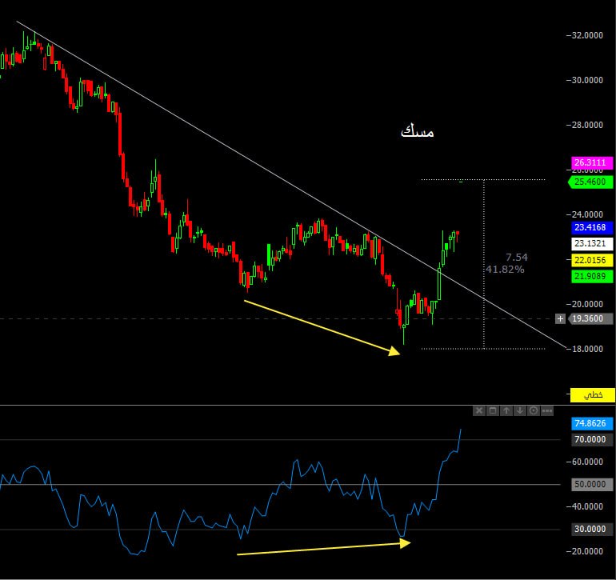Move the indicator panel up
Image resolution: width=616 pixels, height=580 pixels.
click(x=506, y=411)
